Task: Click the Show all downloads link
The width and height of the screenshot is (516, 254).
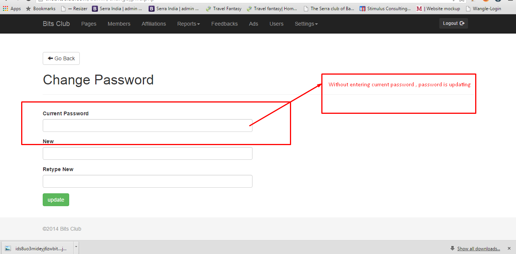Action: [x=478, y=248]
